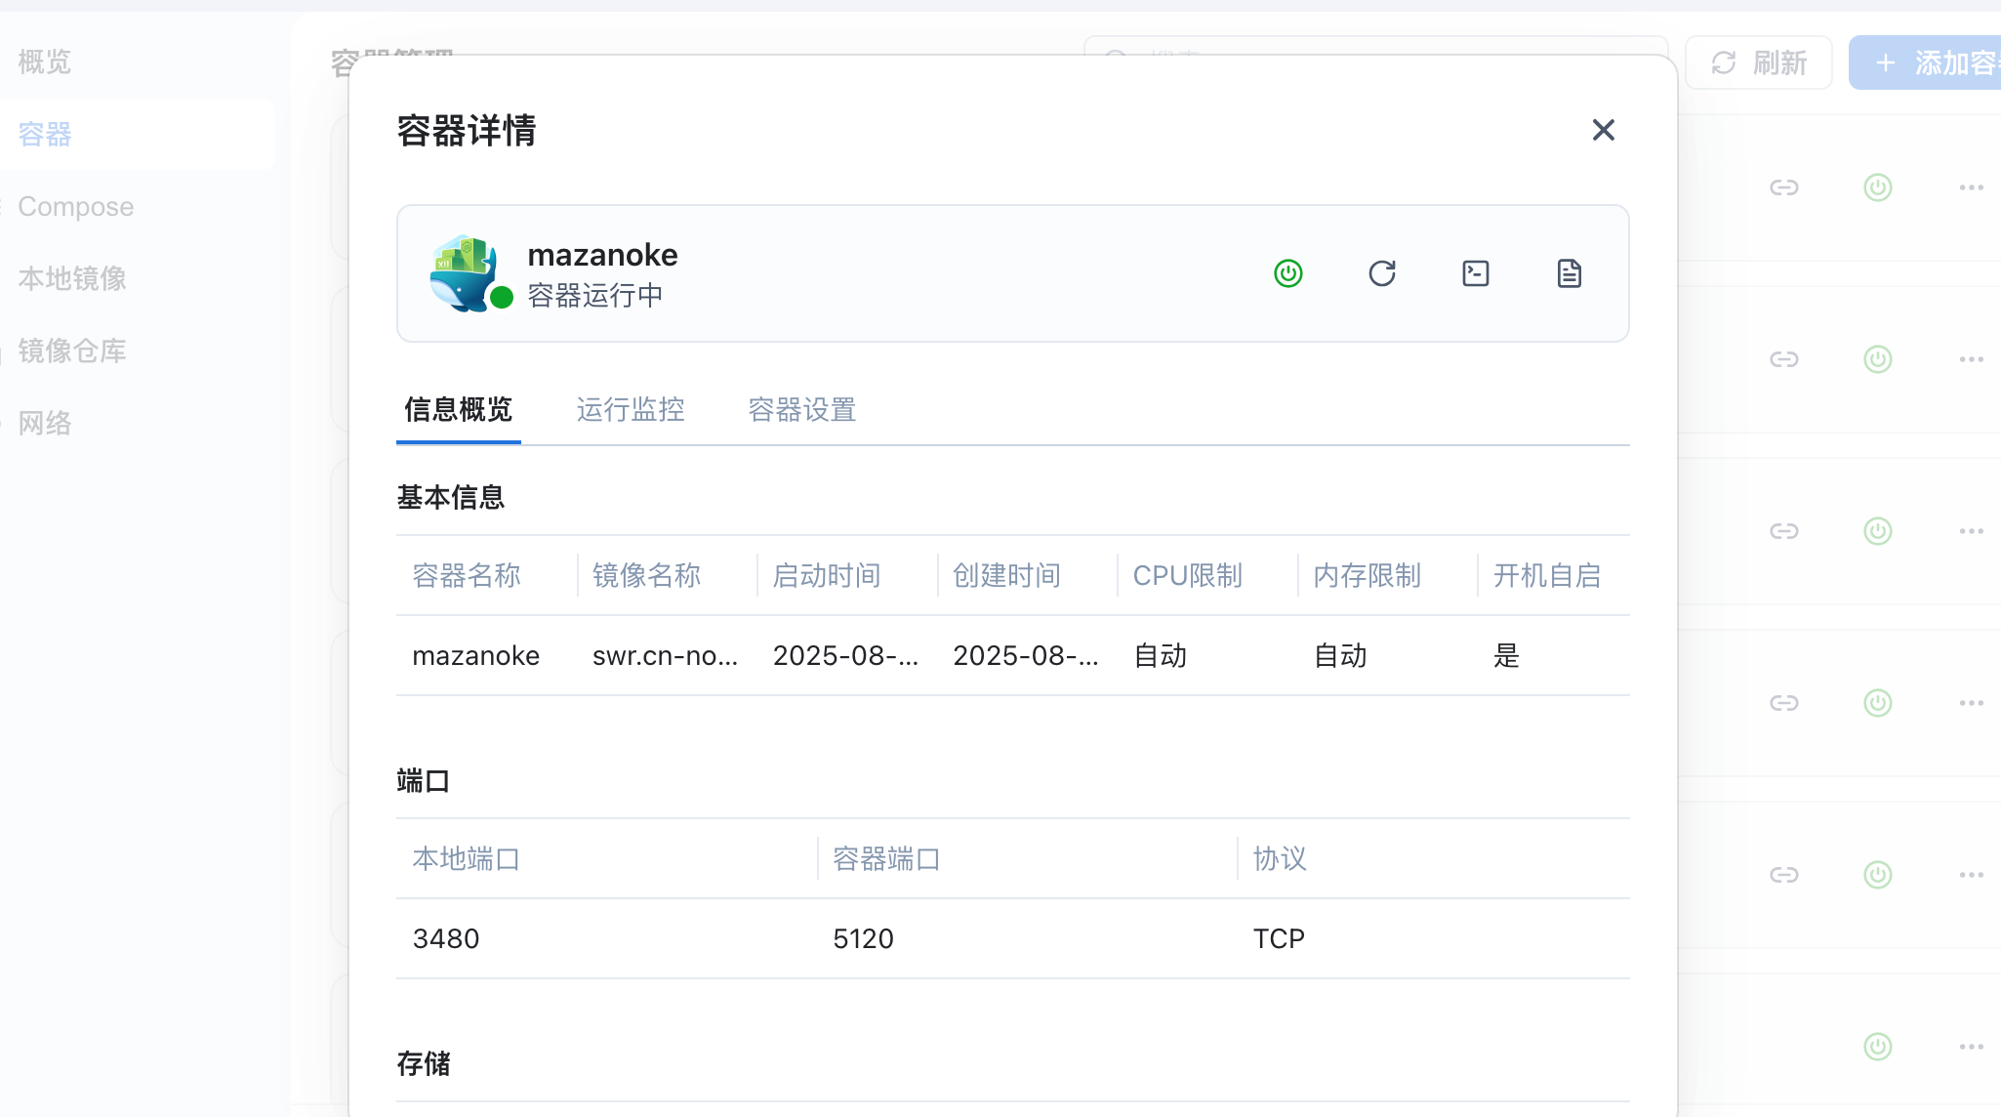Click the green power icon for mazanoke
The image size is (2001, 1117).
[x=1288, y=273]
